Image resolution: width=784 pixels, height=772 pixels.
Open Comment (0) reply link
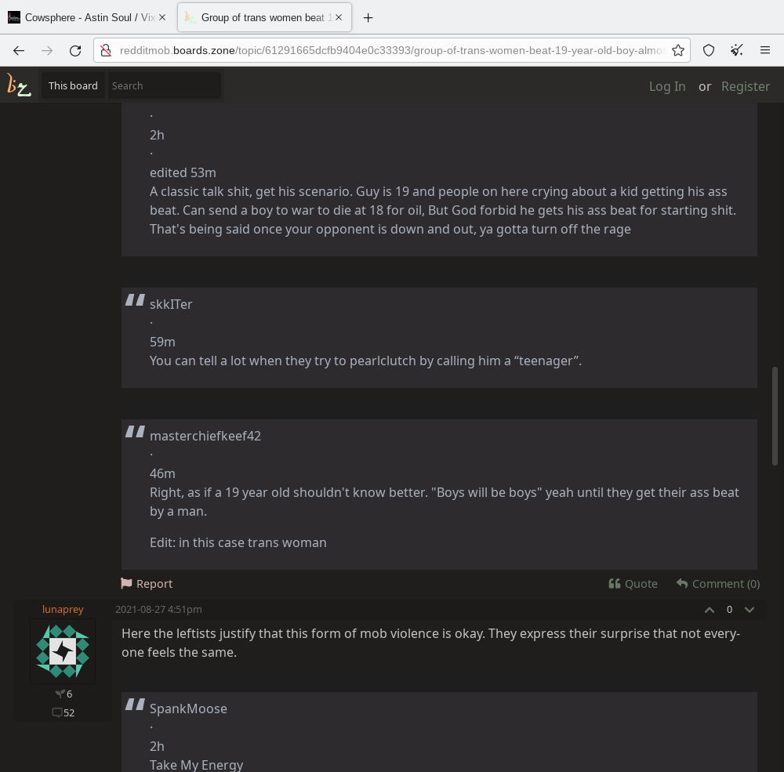(718, 583)
